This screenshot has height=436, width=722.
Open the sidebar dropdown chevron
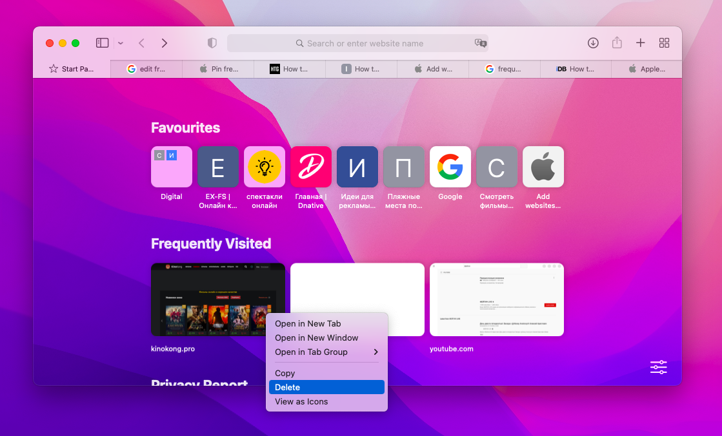[120, 43]
